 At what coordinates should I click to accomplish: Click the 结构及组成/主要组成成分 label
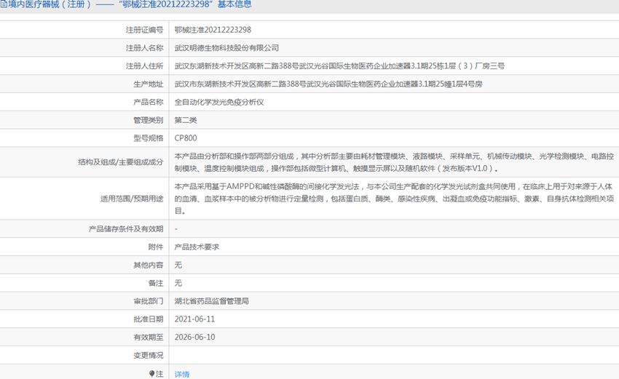[x=121, y=162]
